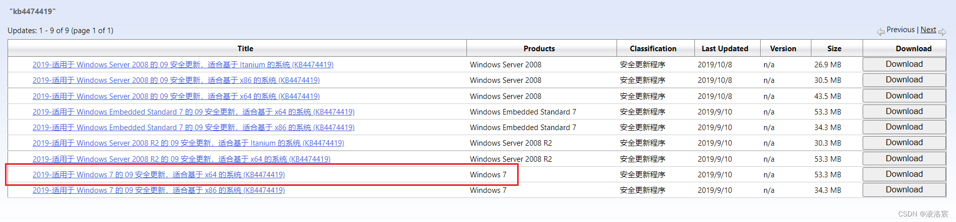Click Windows Server 2008 R2 cell in Itanium row
The width and height of the screenshot is (956, 222).
pos(511,143)
